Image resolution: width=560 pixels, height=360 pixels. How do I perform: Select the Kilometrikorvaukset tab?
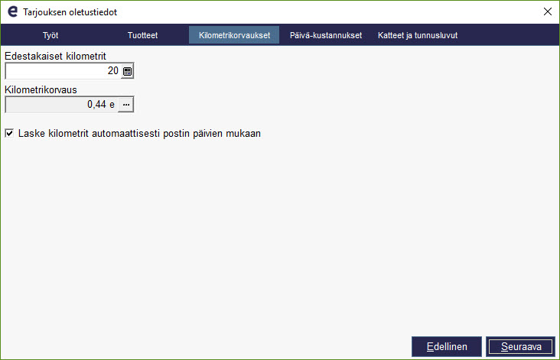click(x=234, y=35)
